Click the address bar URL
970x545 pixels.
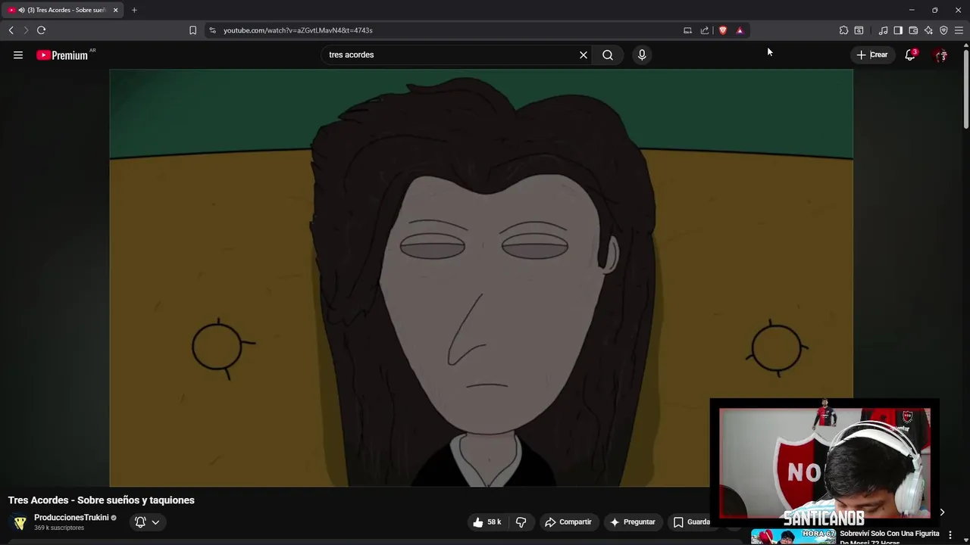(x=298, y=30)
